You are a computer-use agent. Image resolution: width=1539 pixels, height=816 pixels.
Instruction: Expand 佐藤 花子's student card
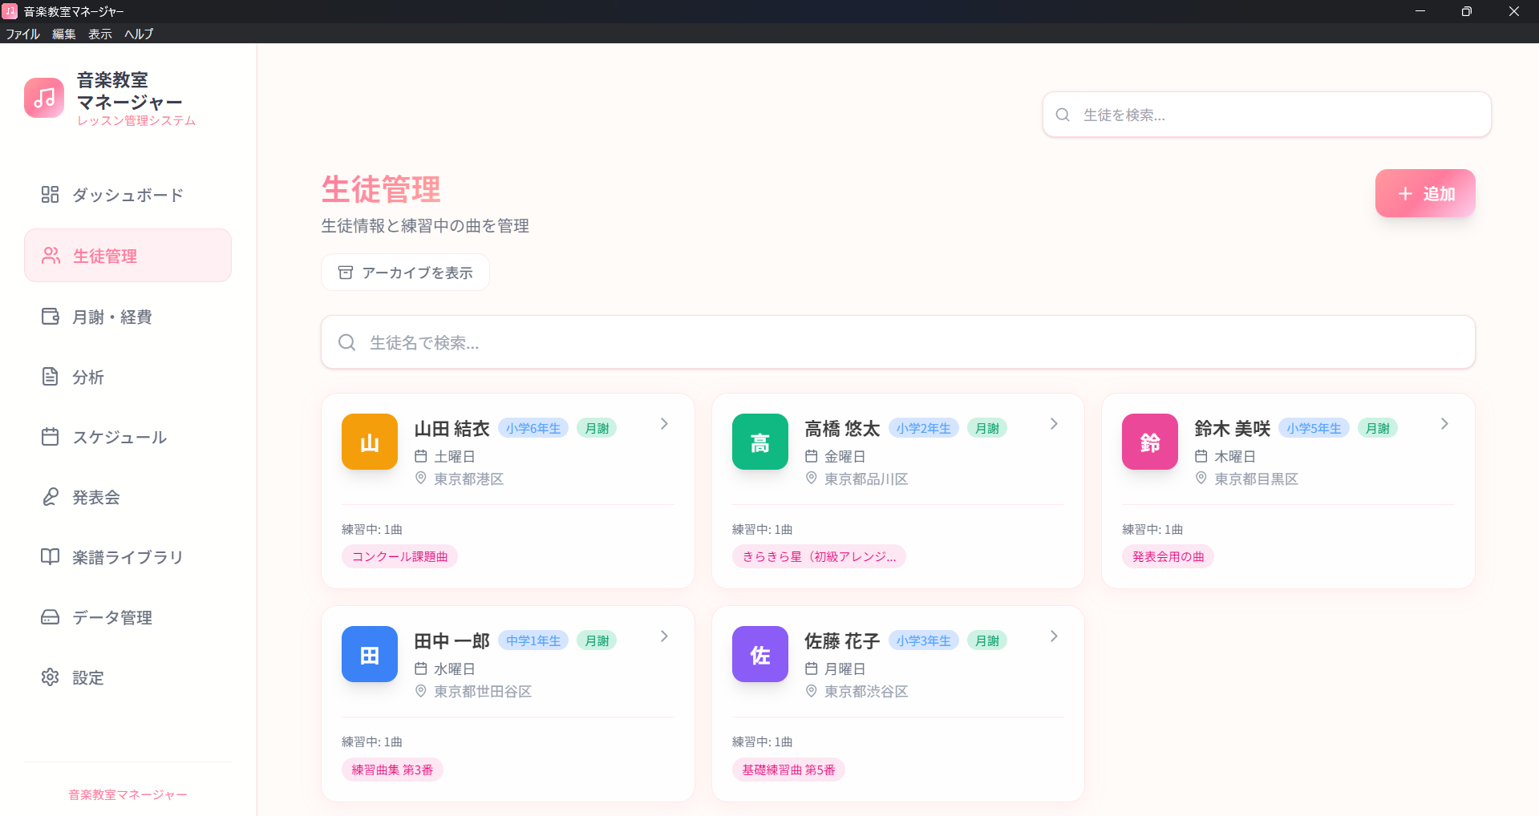pyautogui.click(x=1053, y=636)
